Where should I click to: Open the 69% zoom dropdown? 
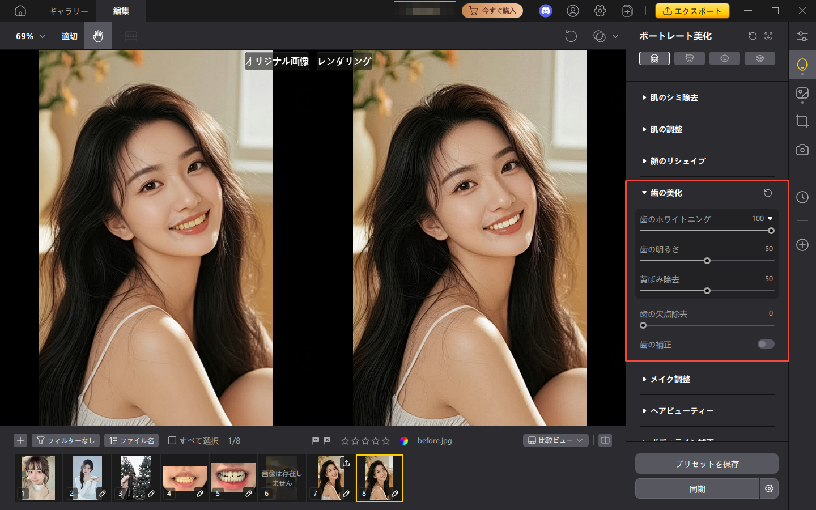31,36
